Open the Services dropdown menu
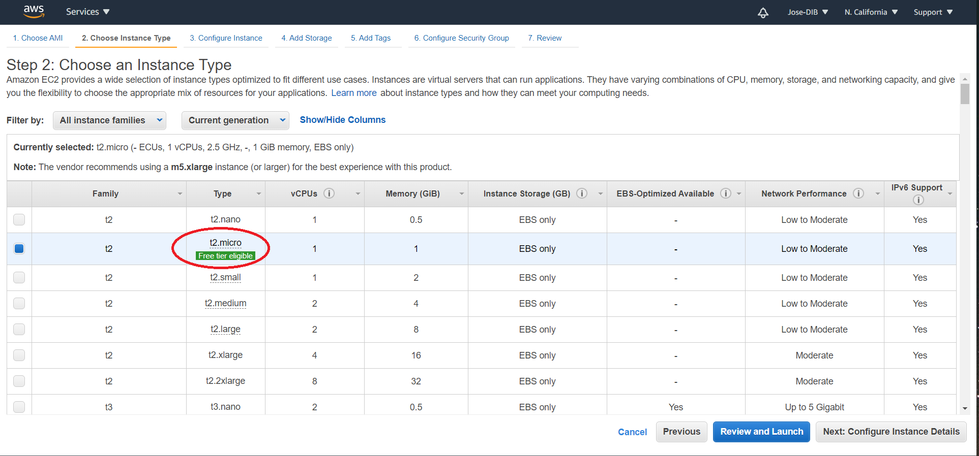Viewport: 979px width, 456px height. point(87,12)
